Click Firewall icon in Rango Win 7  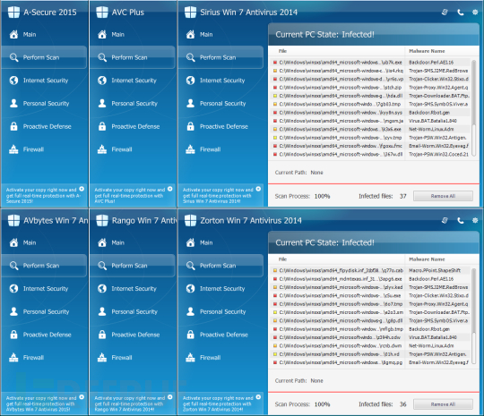[x=102, y=358]
